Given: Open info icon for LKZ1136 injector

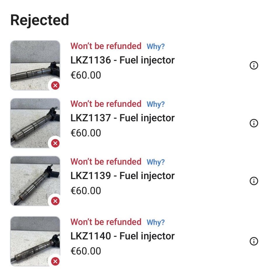Looking at the screenshot, I should click(254, 66).
